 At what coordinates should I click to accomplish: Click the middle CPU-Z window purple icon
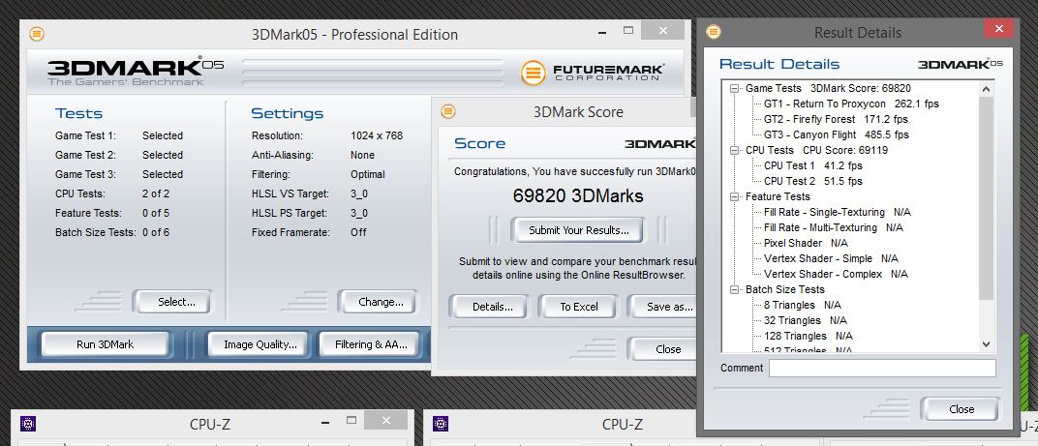(x=441, y=424)
